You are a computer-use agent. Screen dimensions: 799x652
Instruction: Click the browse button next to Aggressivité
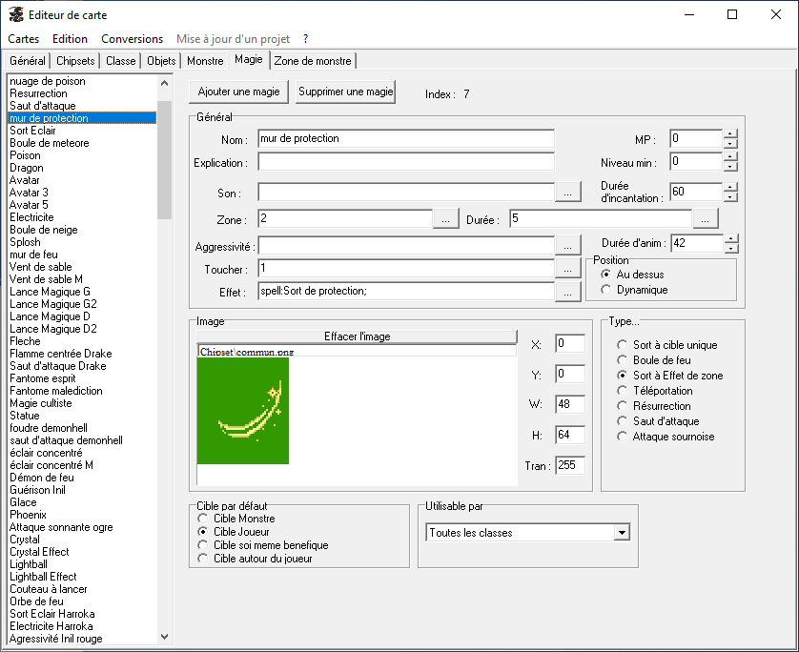click(567, 246)
